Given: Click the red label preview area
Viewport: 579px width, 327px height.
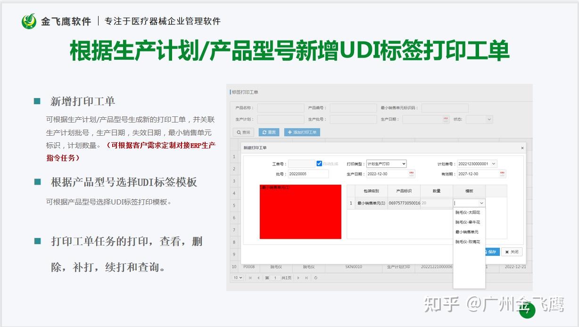Looking at the screenshot, I should click(300, 212).
